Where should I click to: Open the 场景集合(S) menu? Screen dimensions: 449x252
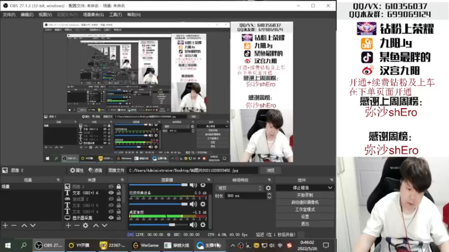[x=93, y=15]
